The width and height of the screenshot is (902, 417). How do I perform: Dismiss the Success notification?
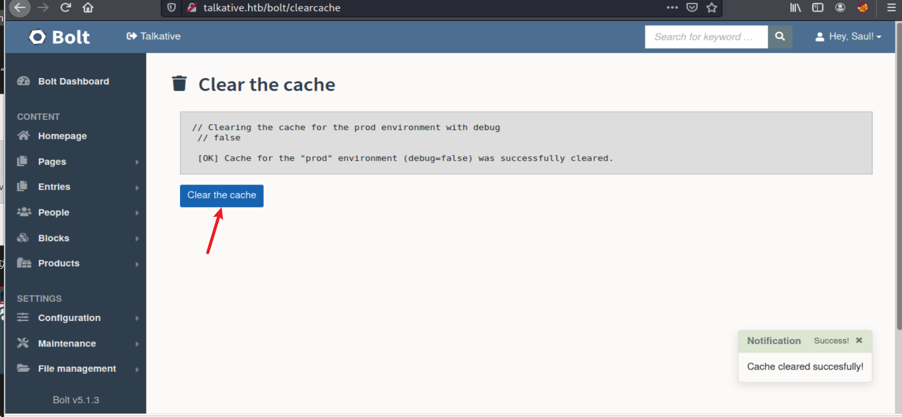859,341
